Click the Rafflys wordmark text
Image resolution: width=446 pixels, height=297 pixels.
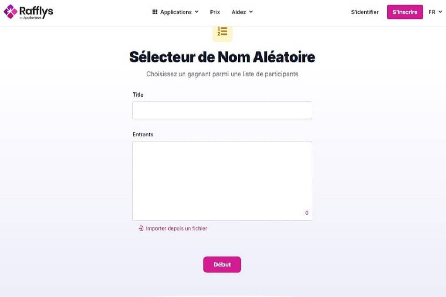click(x=37, y=11)
